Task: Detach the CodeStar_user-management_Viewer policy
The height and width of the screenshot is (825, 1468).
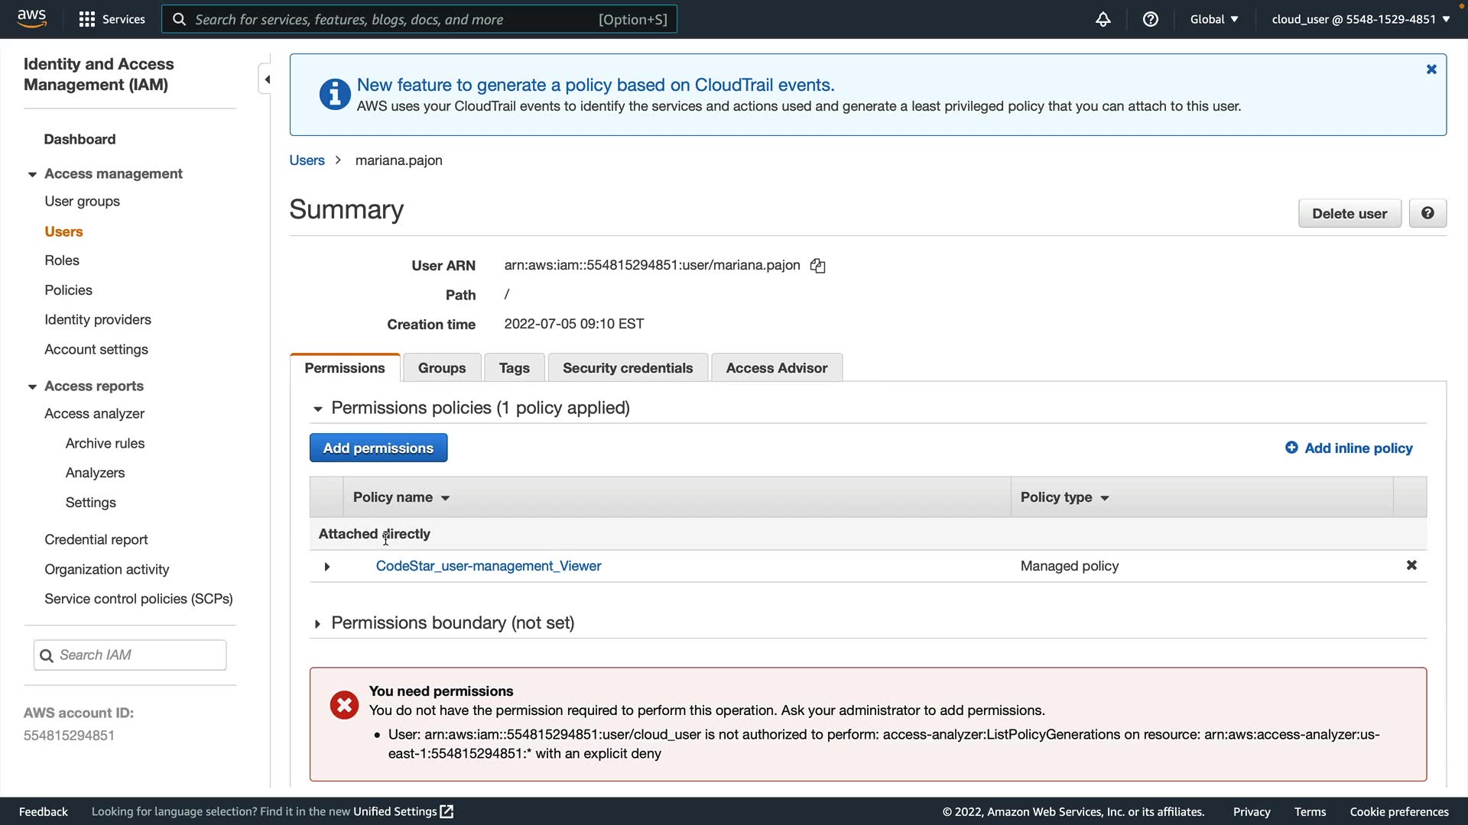Action: [1411, 565]
